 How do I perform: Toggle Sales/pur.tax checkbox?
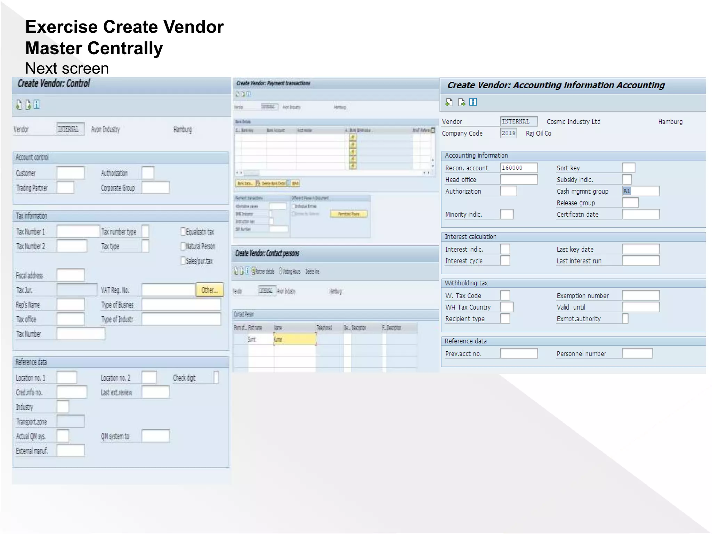click(183, 261)
